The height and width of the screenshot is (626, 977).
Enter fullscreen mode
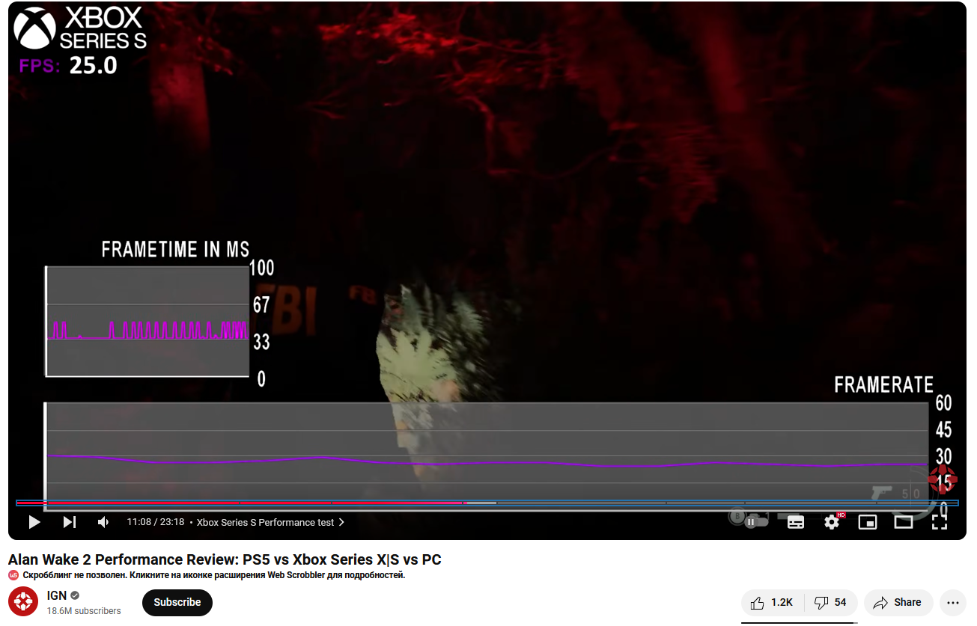(x=939, y=522)
